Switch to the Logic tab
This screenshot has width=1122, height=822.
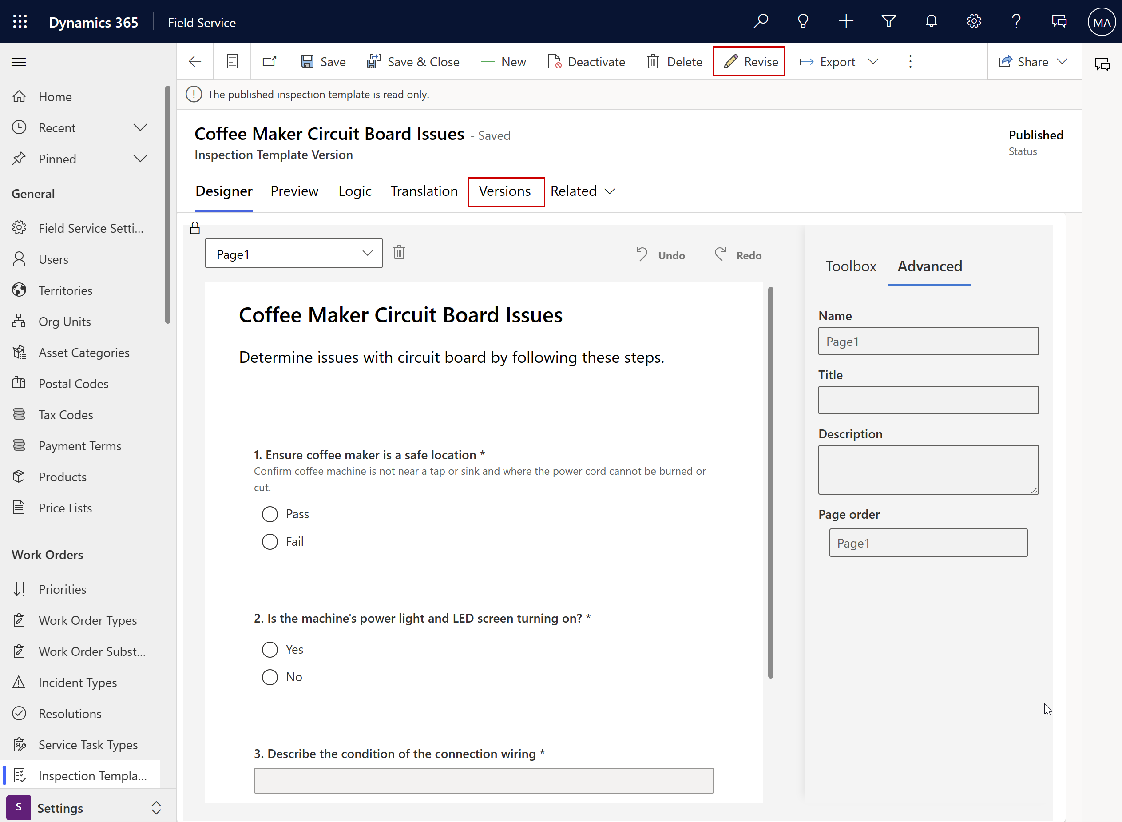pyautogui.click(x=355, y=191)
